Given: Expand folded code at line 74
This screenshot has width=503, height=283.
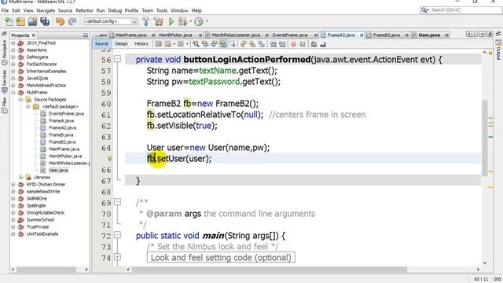Looking at the screenshot, I should [117, 257].
